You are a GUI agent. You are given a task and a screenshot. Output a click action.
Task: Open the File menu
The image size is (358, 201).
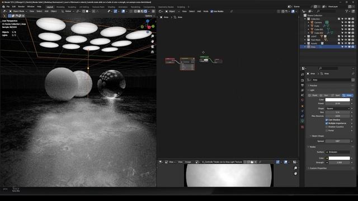(8, 7)
